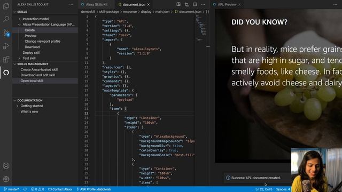Select Preview under Alexa Presentation Language

click(30, 36)
